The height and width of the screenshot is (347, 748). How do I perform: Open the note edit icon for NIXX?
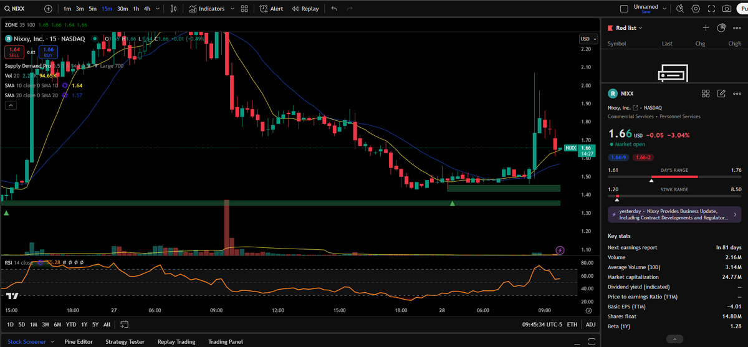[721, 93]
